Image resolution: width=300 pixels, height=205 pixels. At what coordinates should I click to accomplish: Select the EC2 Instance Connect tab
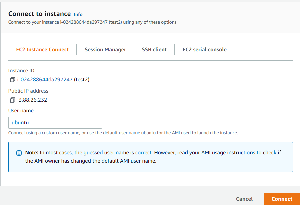(43, 50)
